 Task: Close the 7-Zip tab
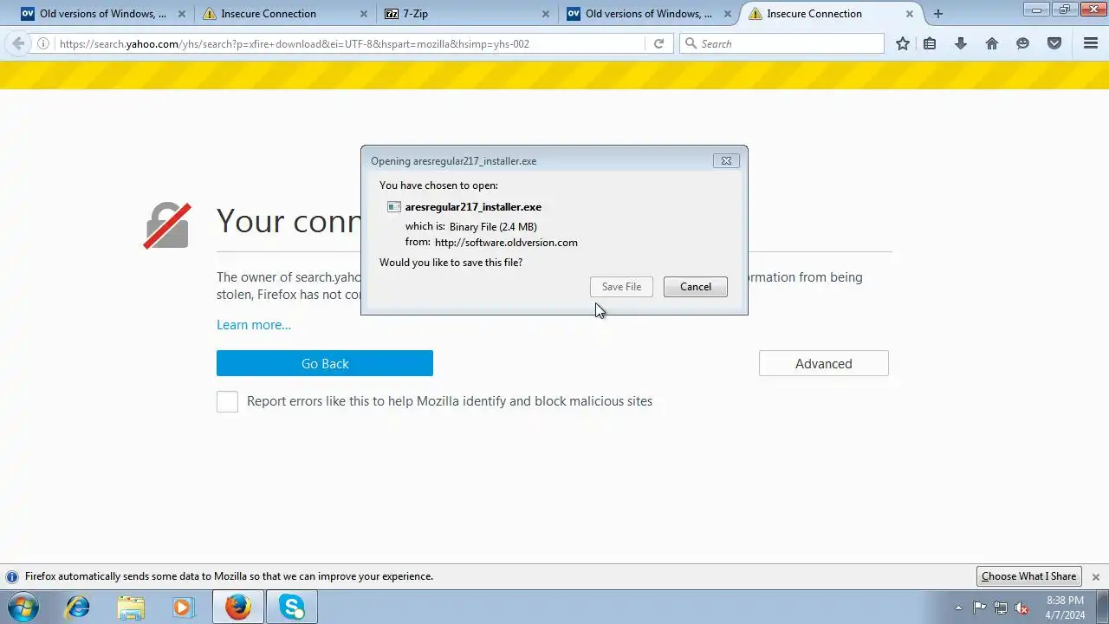click(x=545, y=14)
